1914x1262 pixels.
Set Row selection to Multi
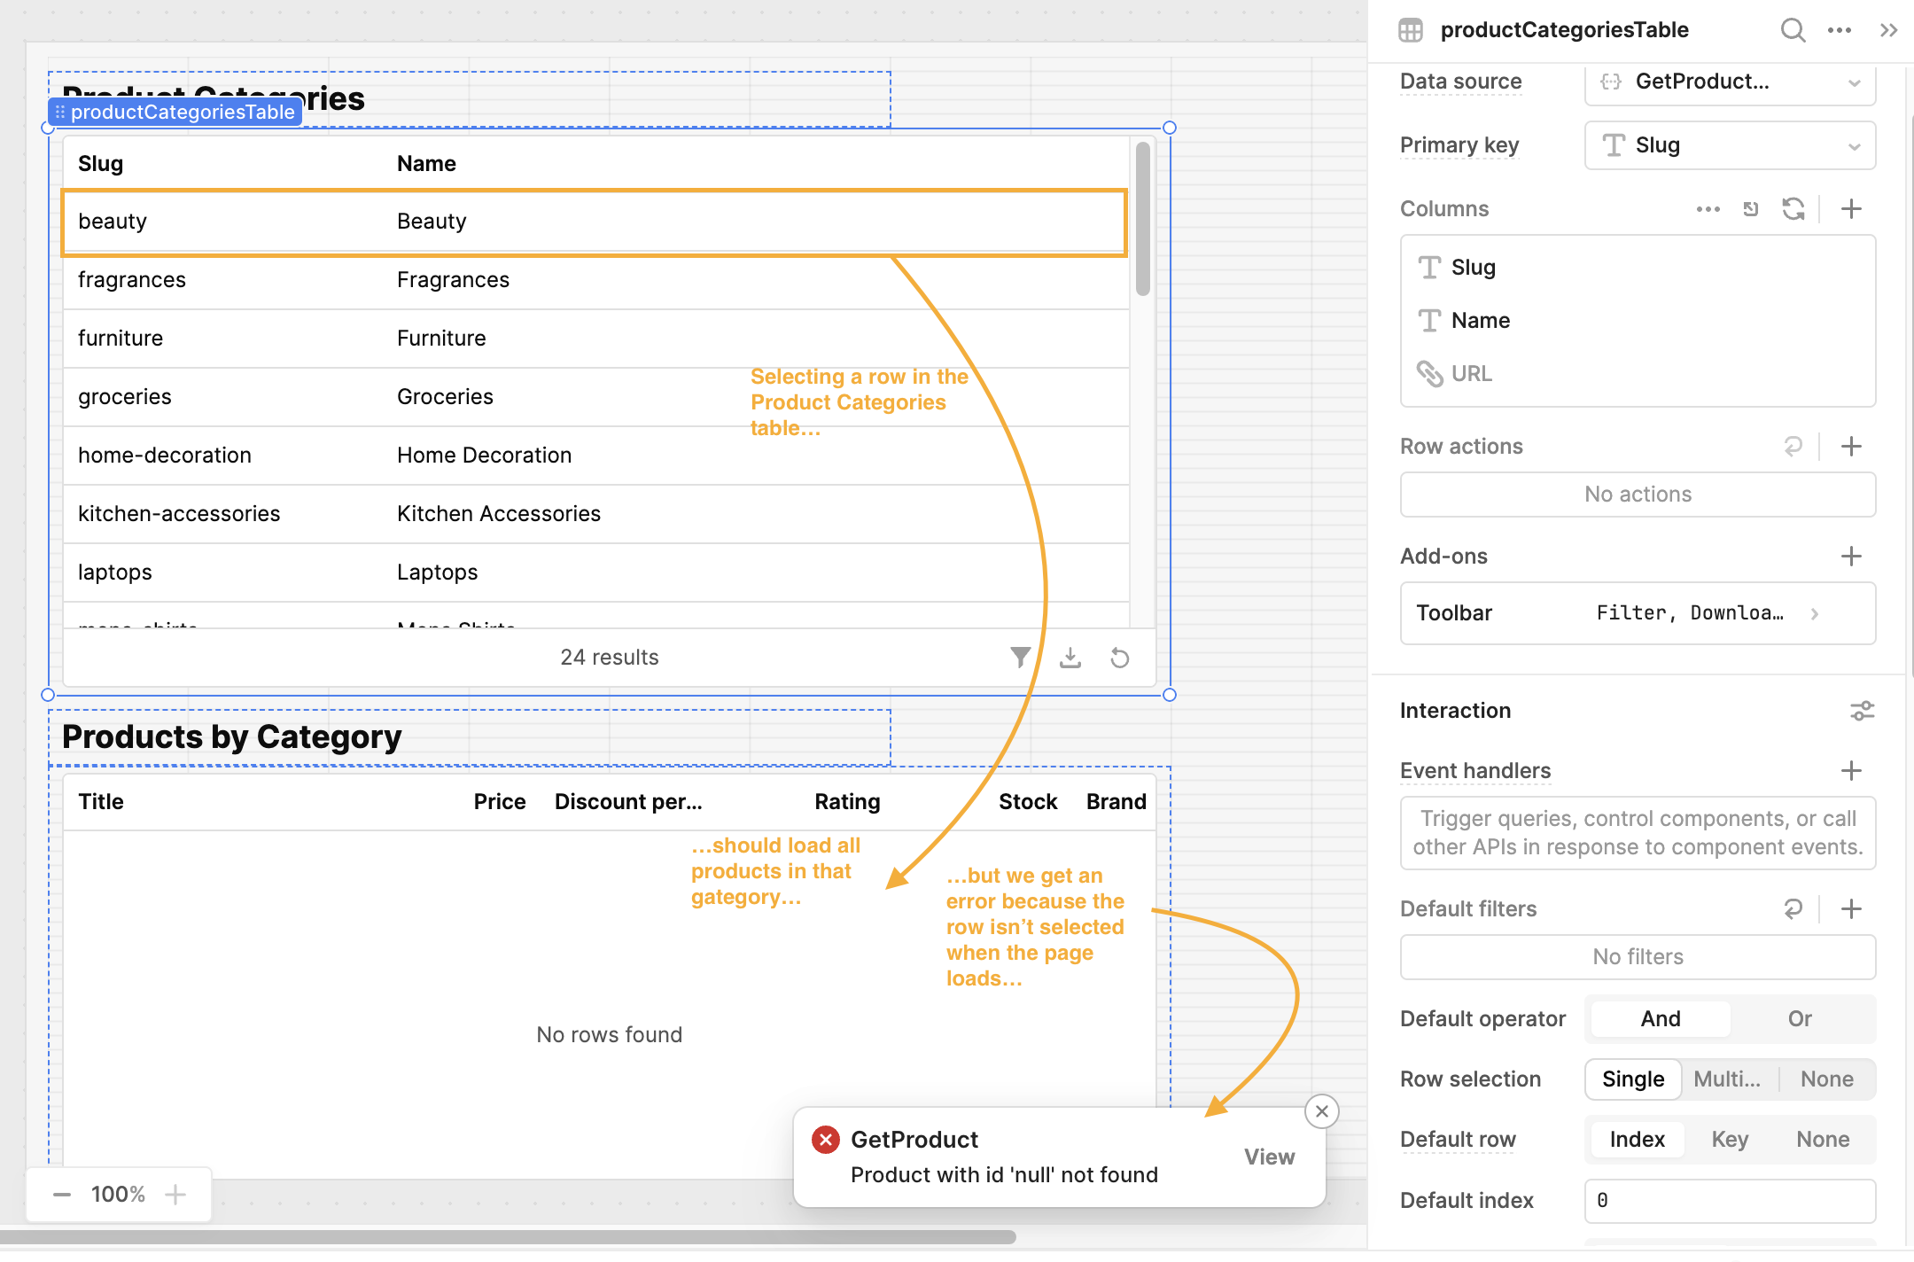(1728, 1079)
